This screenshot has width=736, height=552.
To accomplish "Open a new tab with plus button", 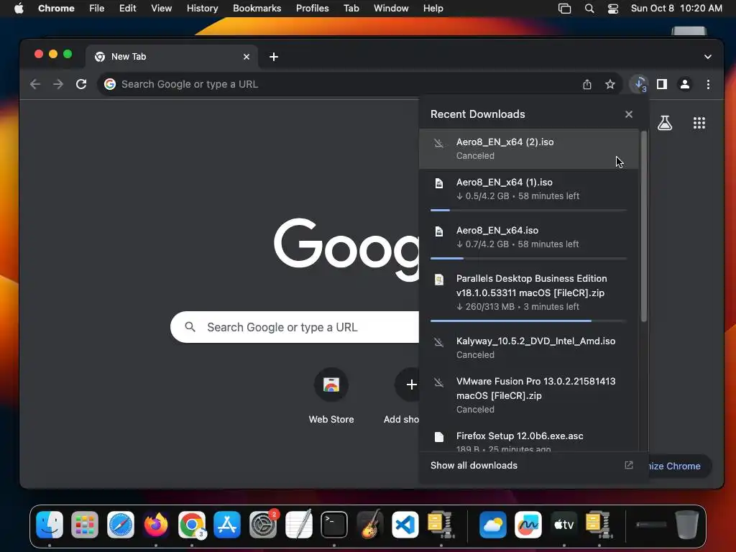I will point(274,57).
